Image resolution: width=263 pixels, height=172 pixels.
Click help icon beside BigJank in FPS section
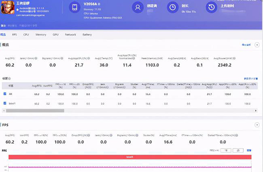(137, 135)
